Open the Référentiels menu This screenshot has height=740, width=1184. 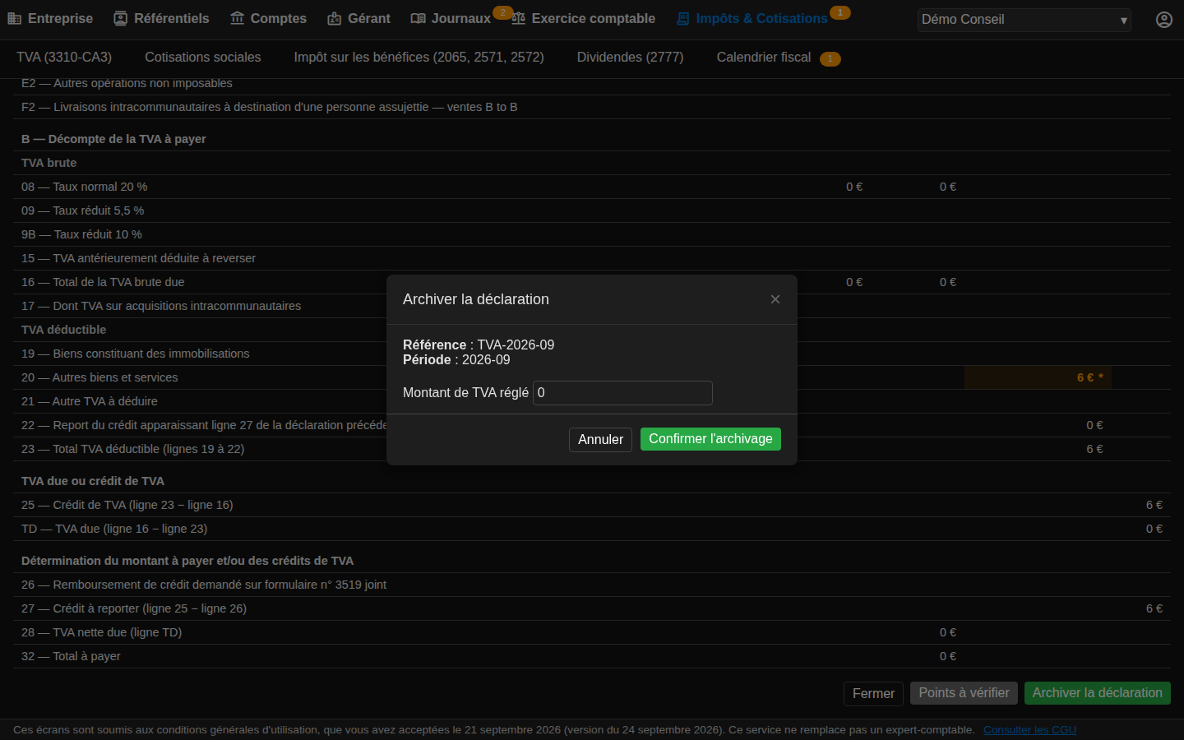(161, 19)
